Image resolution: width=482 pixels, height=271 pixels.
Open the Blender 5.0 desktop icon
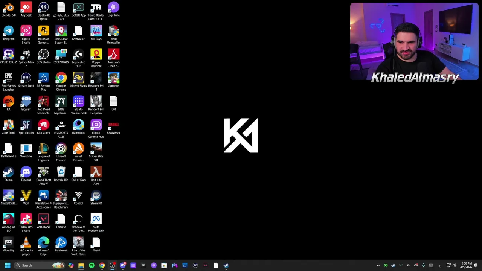(x=9, y=10)
